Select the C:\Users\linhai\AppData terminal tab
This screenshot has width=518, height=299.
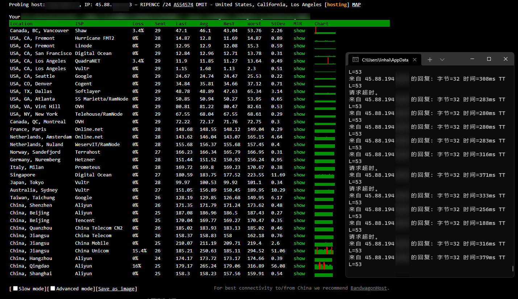(x=385, y=60)
